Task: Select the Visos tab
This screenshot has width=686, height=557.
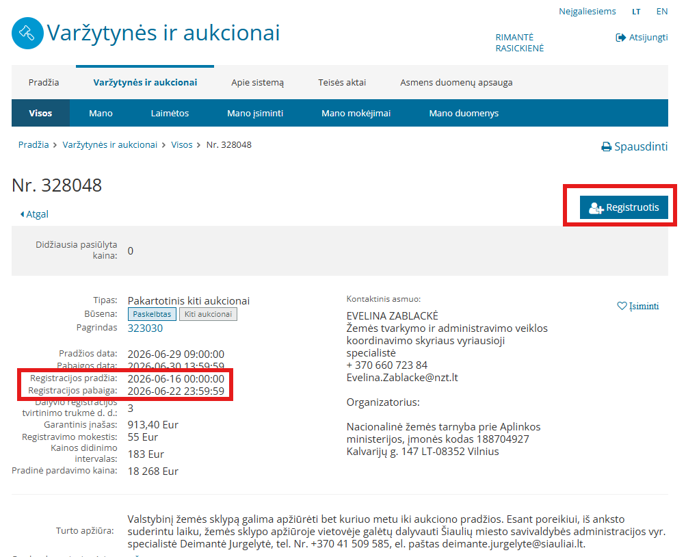Action: tap(40, 114)
